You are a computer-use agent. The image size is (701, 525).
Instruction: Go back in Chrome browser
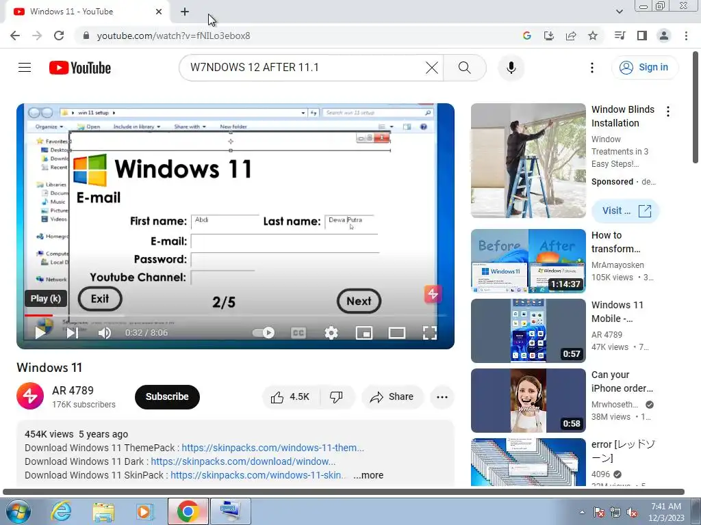(15, 36)
